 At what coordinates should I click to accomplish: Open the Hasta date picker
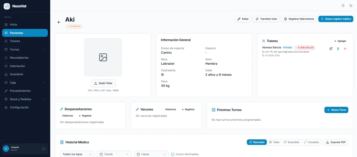click(151, 154)
